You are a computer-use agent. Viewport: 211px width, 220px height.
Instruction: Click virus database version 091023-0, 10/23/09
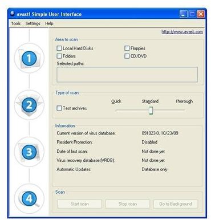pos(160,133)
